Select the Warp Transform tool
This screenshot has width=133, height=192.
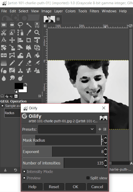tap(20, 55)
